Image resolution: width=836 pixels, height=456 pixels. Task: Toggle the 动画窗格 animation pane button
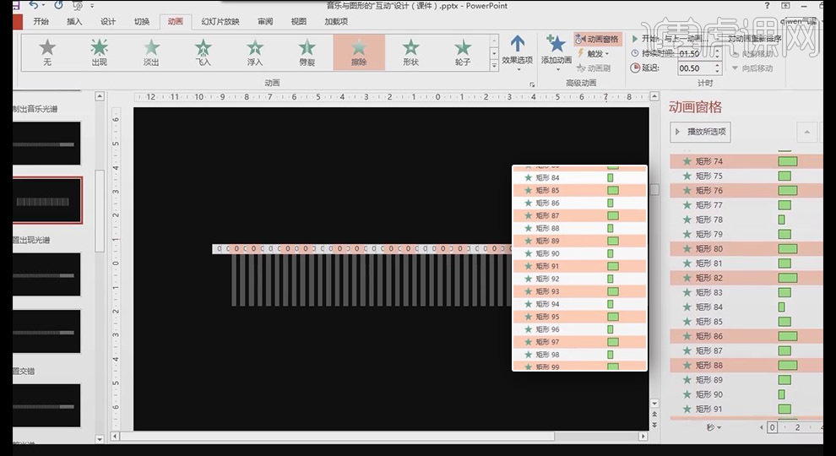[x=597, y=39]
